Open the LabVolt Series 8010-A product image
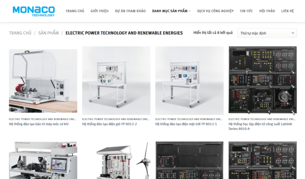 click(263, 81)
